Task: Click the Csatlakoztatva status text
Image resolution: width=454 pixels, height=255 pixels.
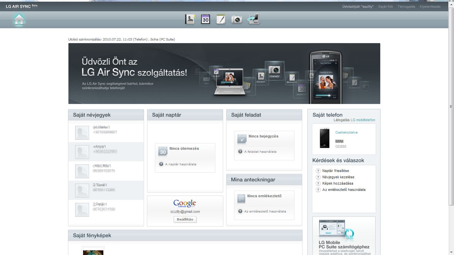Action: (346, 132)
